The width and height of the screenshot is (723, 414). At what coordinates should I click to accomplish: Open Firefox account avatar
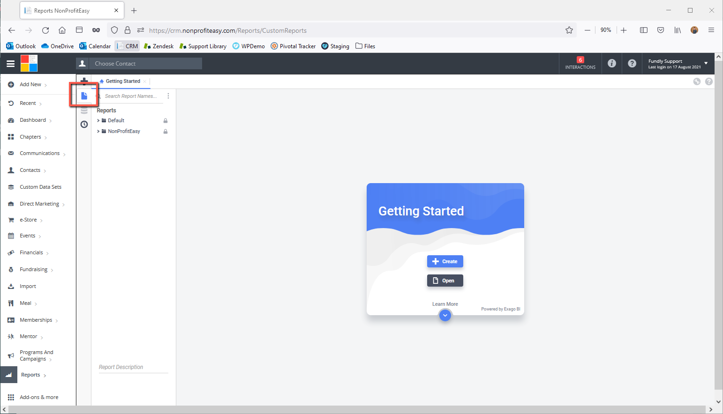click(694, 30)
